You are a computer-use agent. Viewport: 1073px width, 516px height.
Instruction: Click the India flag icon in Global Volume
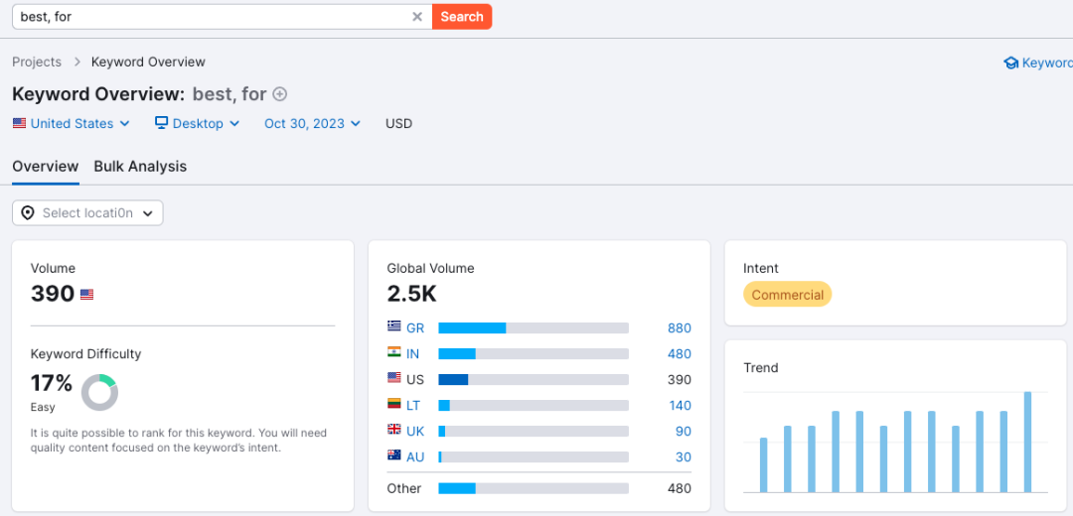(393, 352)
